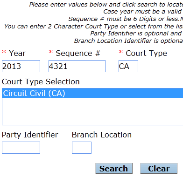
Task: Click the red asterisk beside Court Type
Action: 120,52
